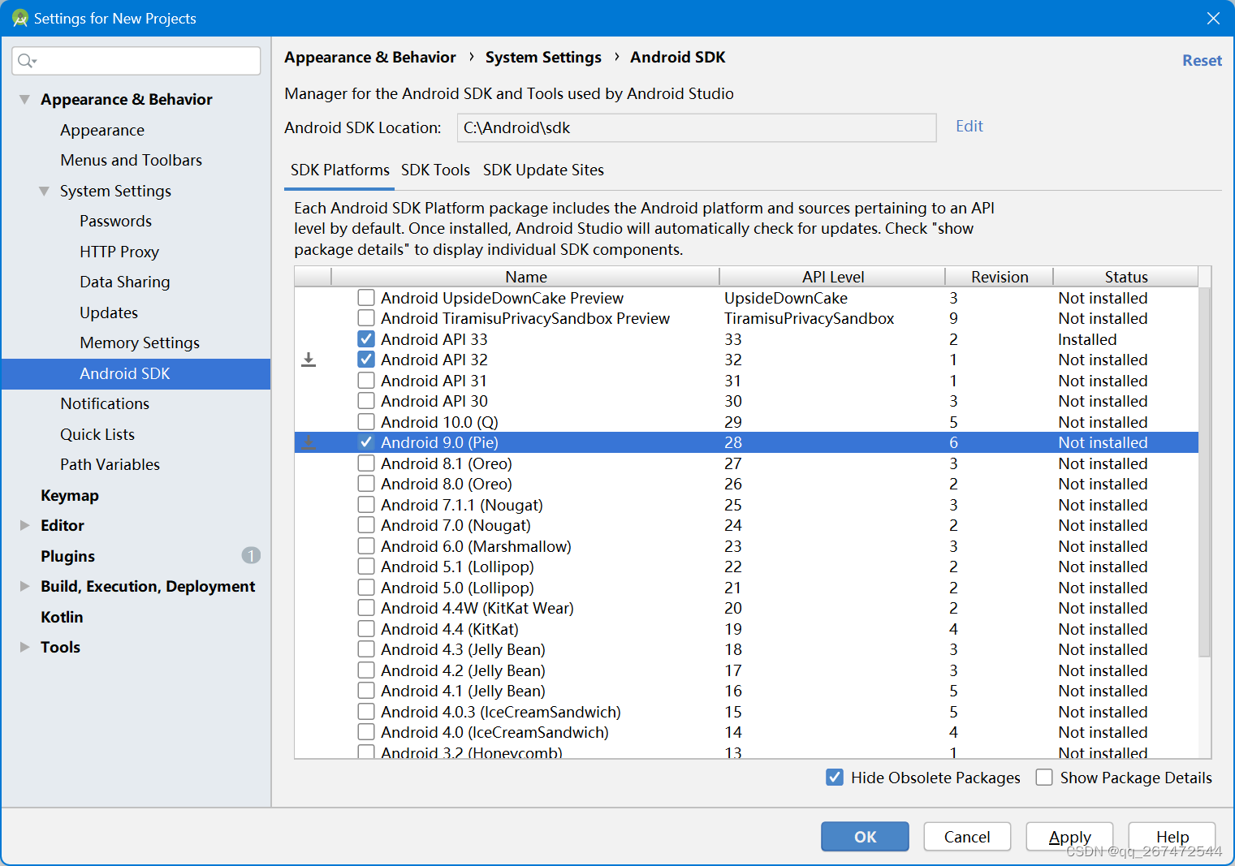
Task: Switch to the SDK Tools tab
Action: click(x=435, y=170)
